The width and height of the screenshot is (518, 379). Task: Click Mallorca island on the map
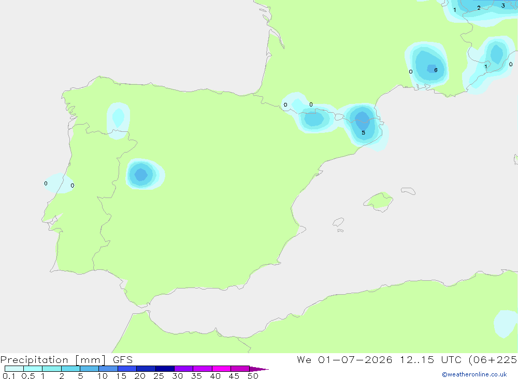tap(379, 201)
